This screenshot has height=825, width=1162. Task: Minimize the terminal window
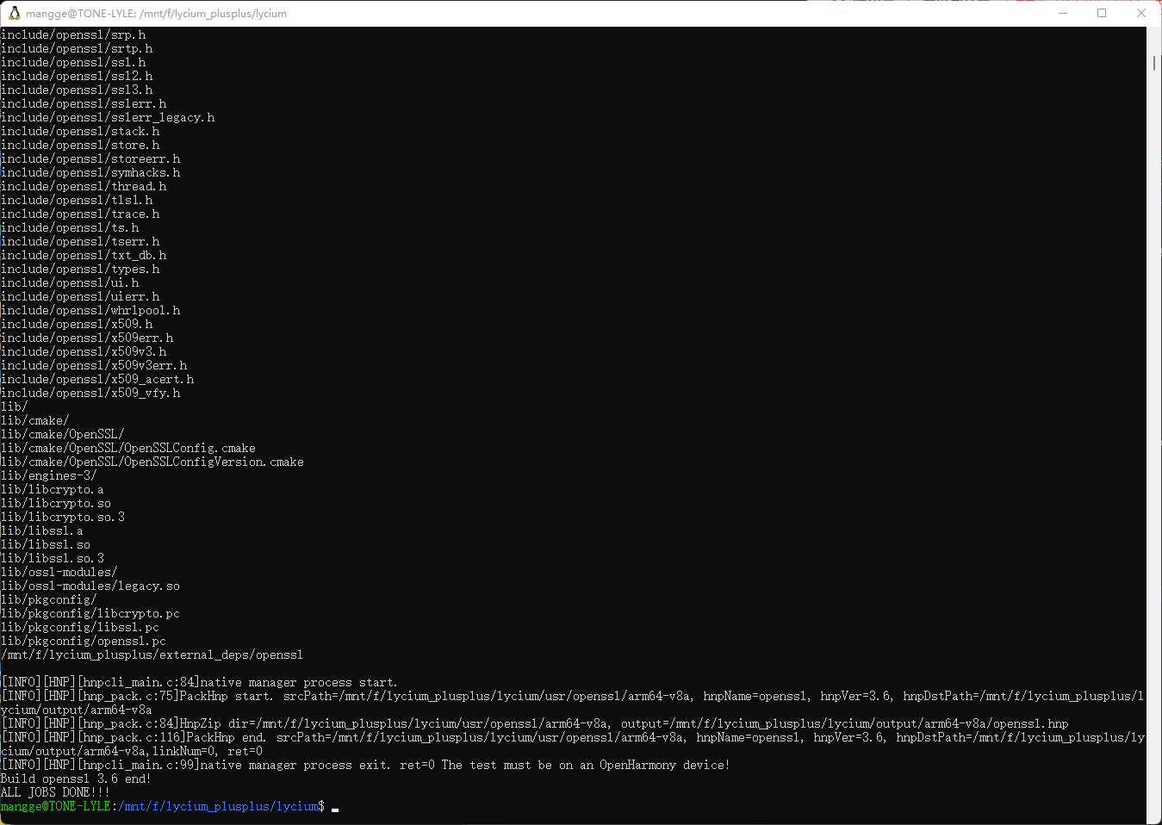click(x=1063, y=13)
